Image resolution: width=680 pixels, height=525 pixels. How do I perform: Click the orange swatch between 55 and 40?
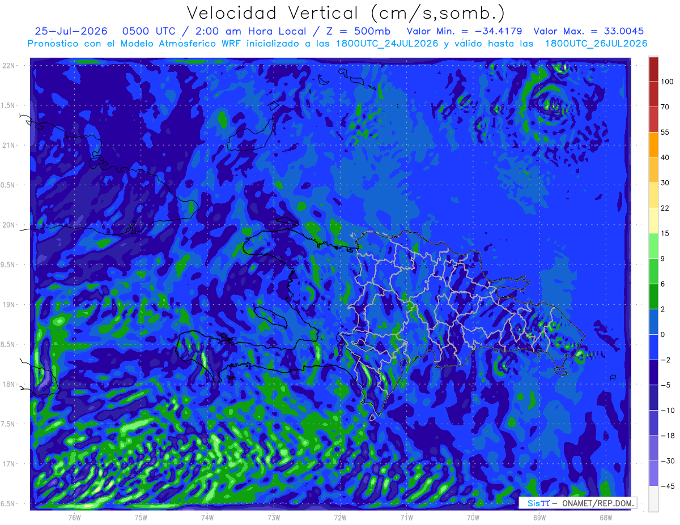653,144
